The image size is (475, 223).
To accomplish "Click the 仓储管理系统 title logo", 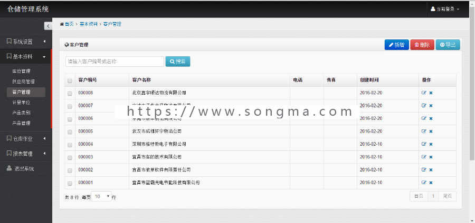I will click(28, 9).
